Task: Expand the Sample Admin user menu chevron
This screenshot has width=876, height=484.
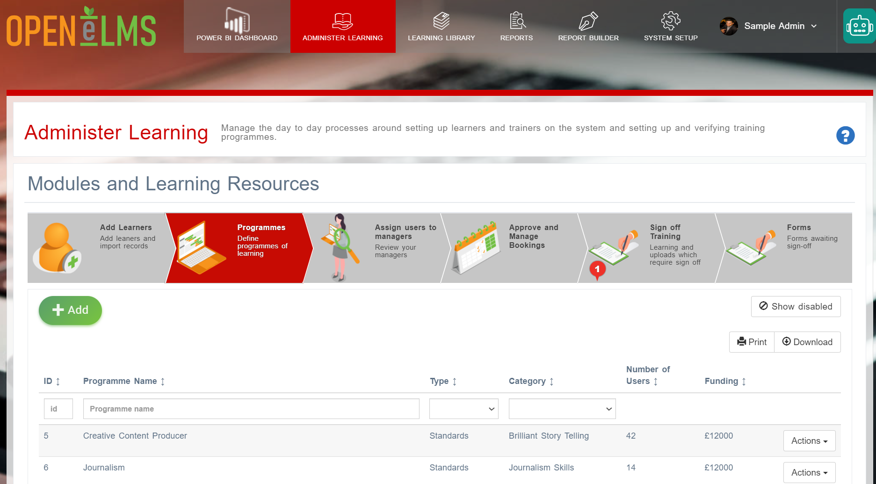Action: click(814, 26)
